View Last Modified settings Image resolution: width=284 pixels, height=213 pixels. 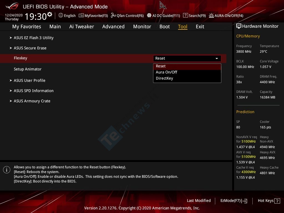coord(199,201)
